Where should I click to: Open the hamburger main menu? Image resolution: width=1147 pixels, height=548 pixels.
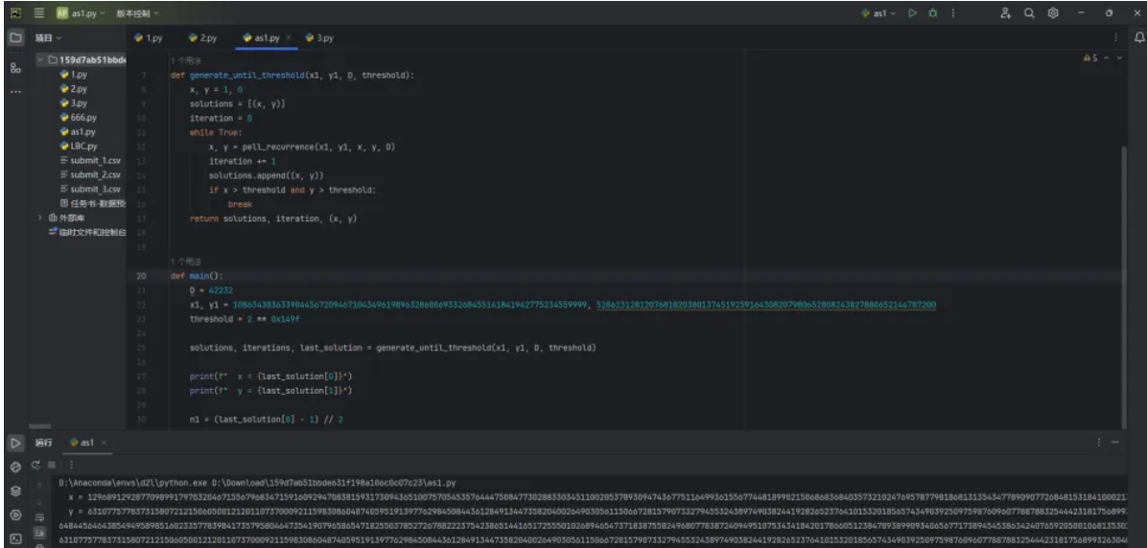coord(39,13)
